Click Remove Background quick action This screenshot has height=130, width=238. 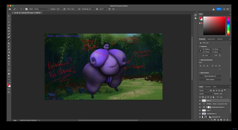pos(210,76)
